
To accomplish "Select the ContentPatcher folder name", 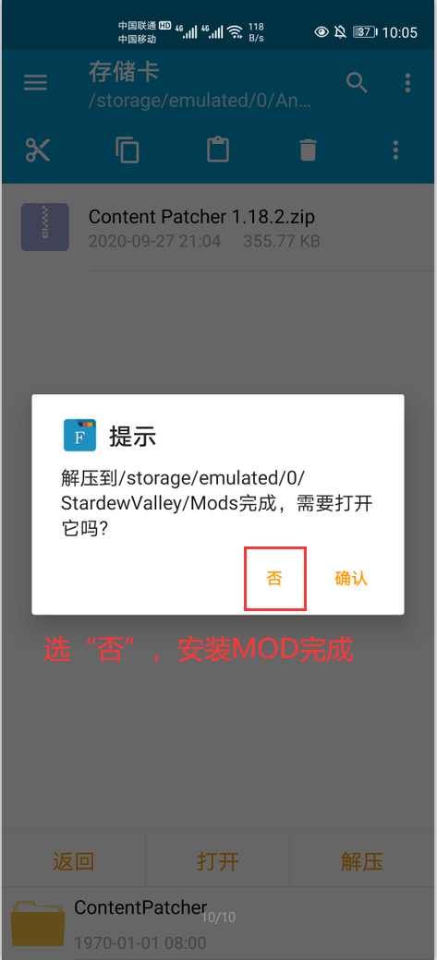I will [140, 908].
